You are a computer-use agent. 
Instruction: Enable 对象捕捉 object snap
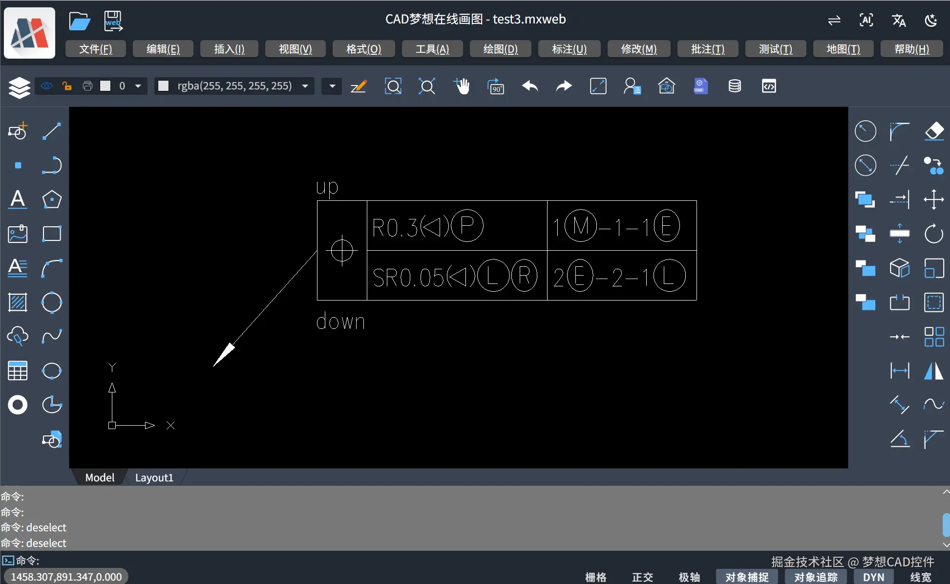click(746, 577)
